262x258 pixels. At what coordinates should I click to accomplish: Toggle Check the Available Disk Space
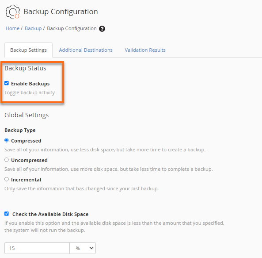[7, 214]
